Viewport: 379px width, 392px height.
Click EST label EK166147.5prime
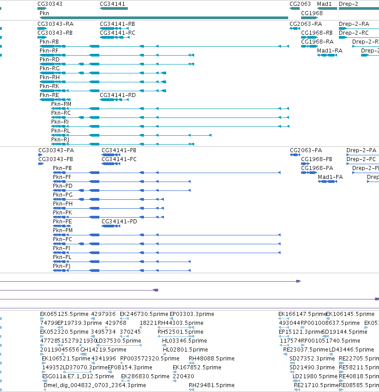point(302,314)
